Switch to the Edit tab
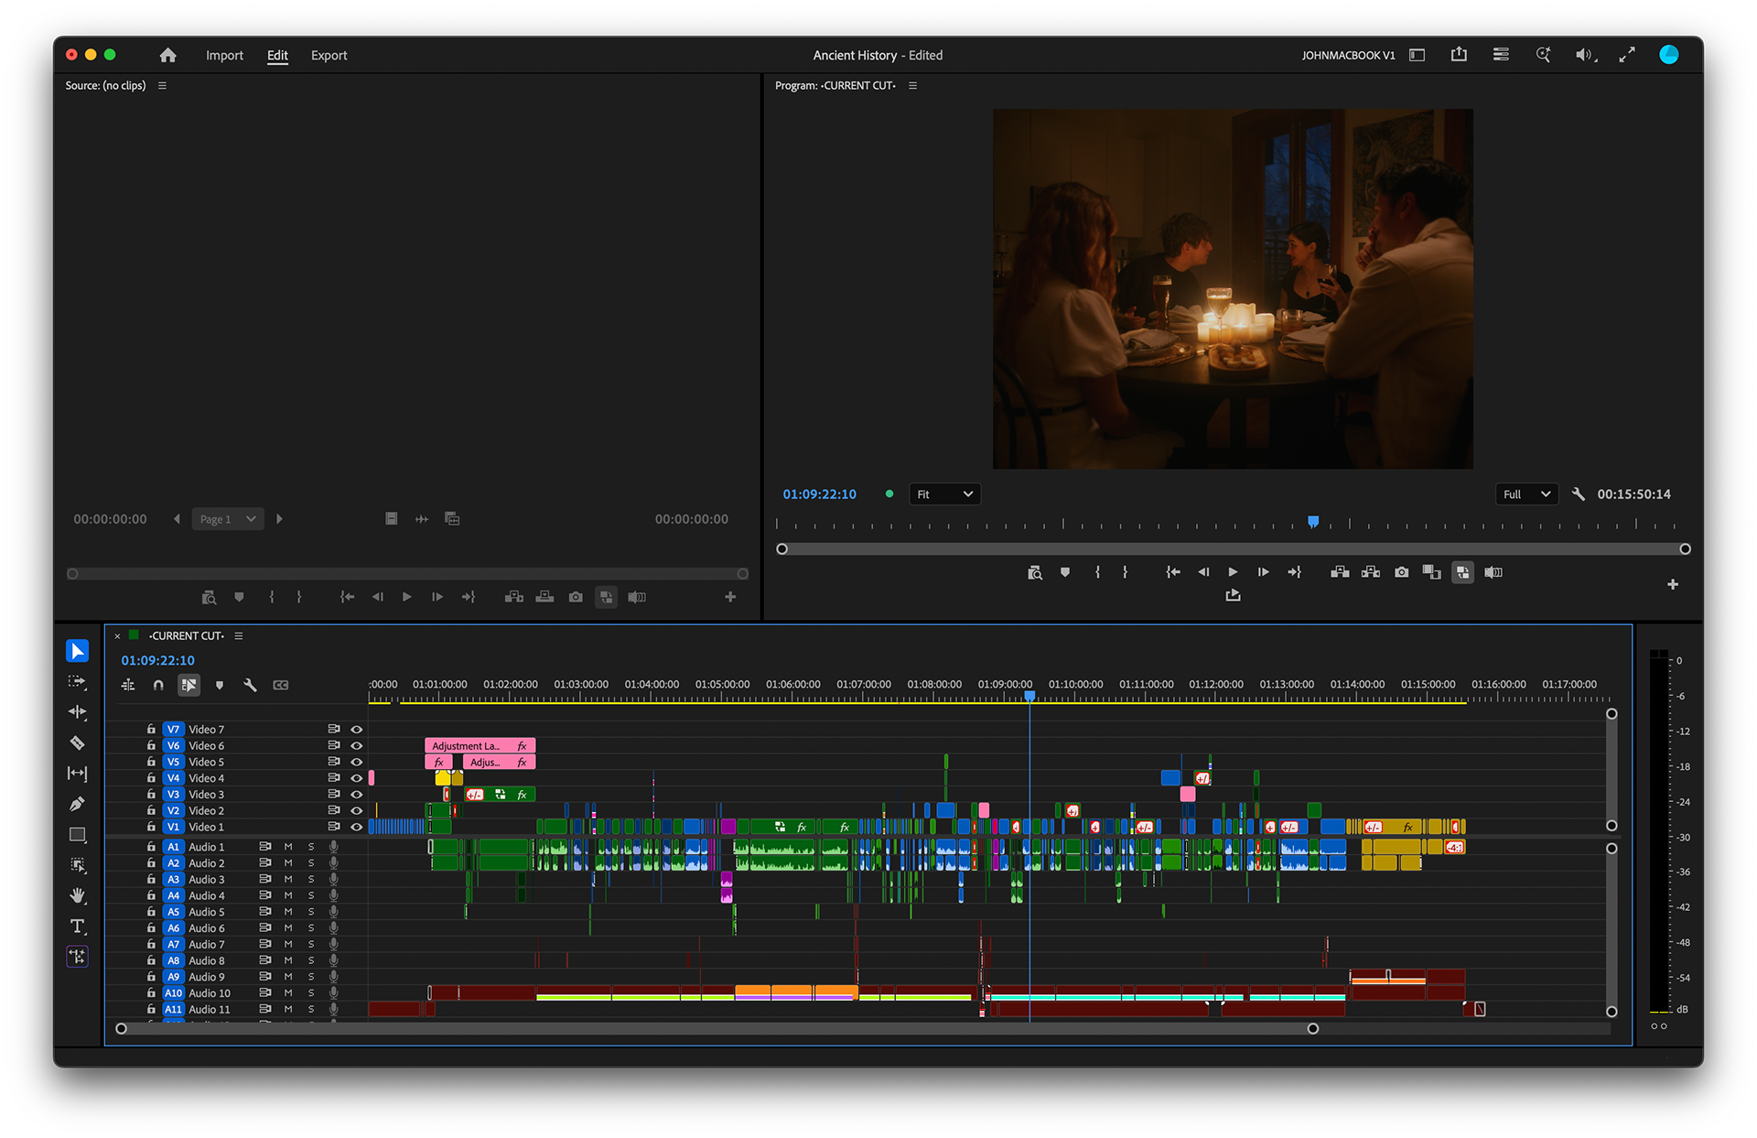This screenshot has height=1138, width=1757. coord(277,55)
